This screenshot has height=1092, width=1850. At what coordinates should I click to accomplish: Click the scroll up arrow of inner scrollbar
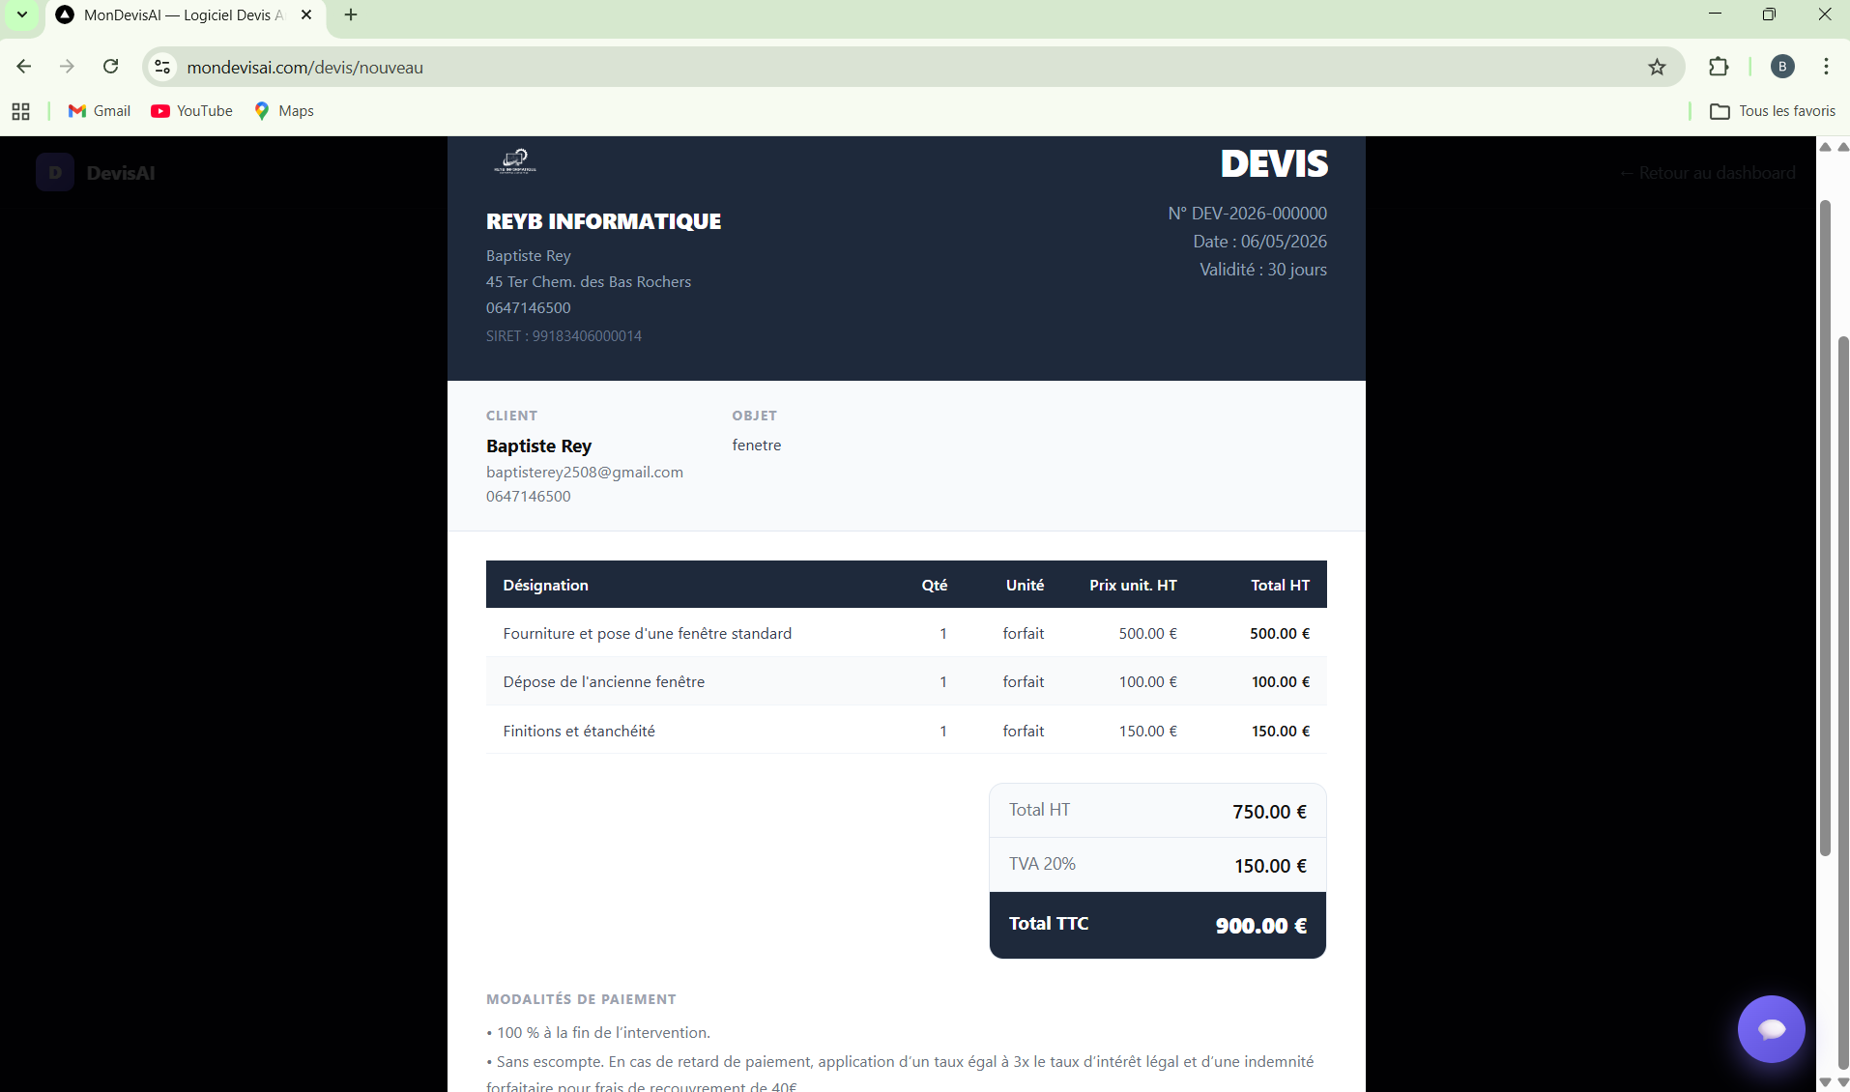tap(1825, 147)
